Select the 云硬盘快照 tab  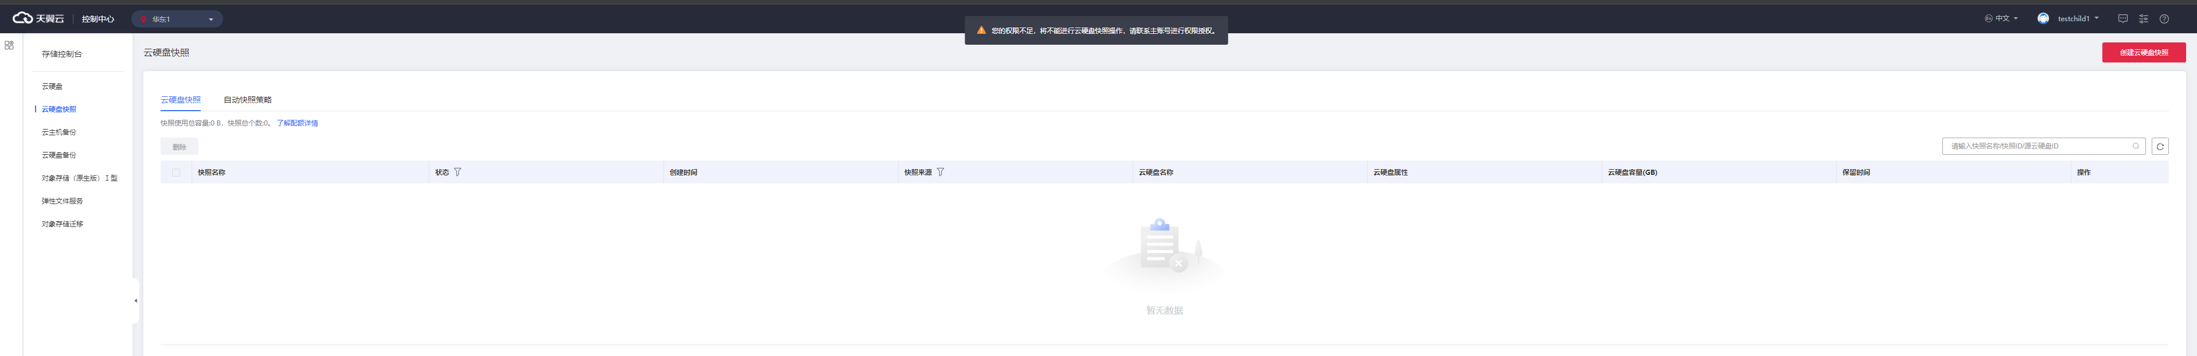click(181, 100)
